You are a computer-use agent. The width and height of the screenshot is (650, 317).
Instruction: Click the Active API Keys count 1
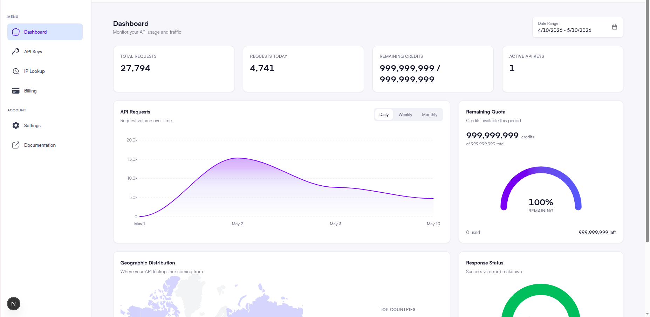pos(512,68)
